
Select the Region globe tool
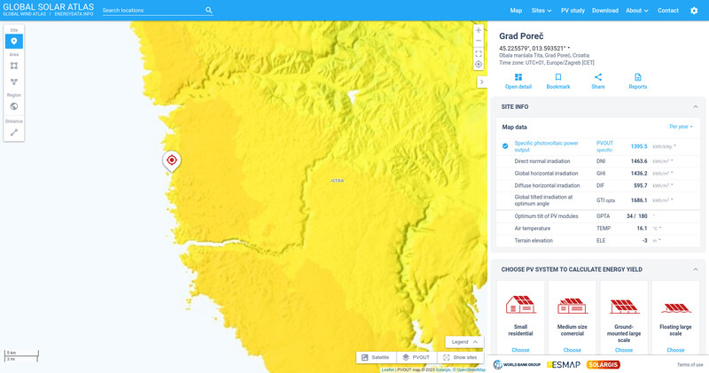(14, 106)
